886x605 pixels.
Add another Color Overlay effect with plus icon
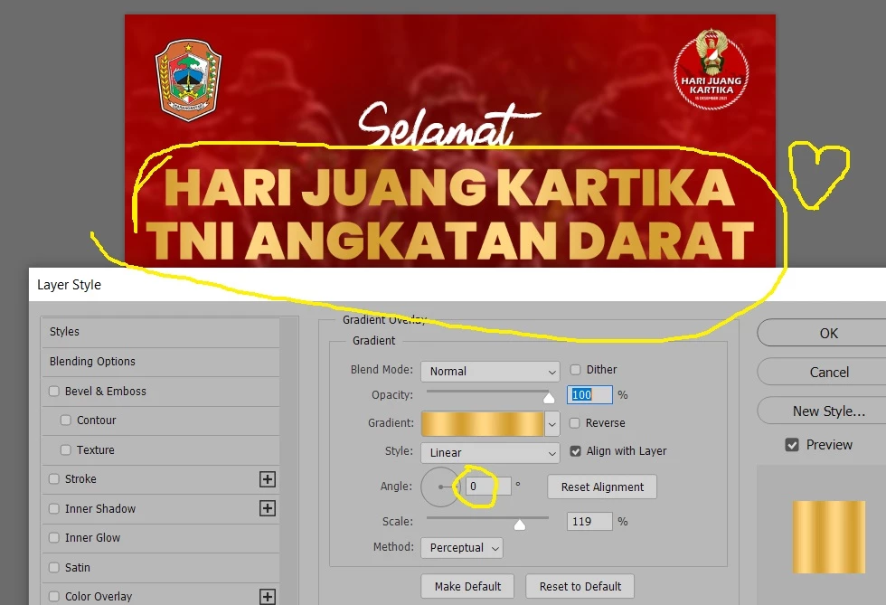[268, 597]
